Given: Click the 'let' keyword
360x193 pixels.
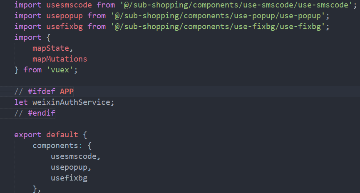Looking at the screenshot, I should point(21,102).
